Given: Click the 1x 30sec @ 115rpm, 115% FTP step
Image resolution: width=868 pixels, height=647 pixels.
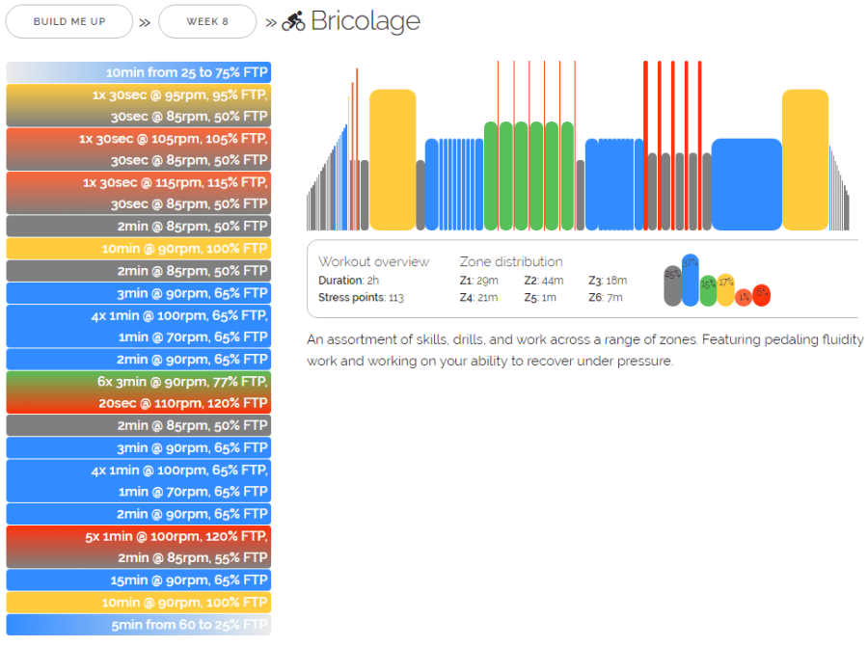Looking at the screenshot, I should tap(138, 182).
